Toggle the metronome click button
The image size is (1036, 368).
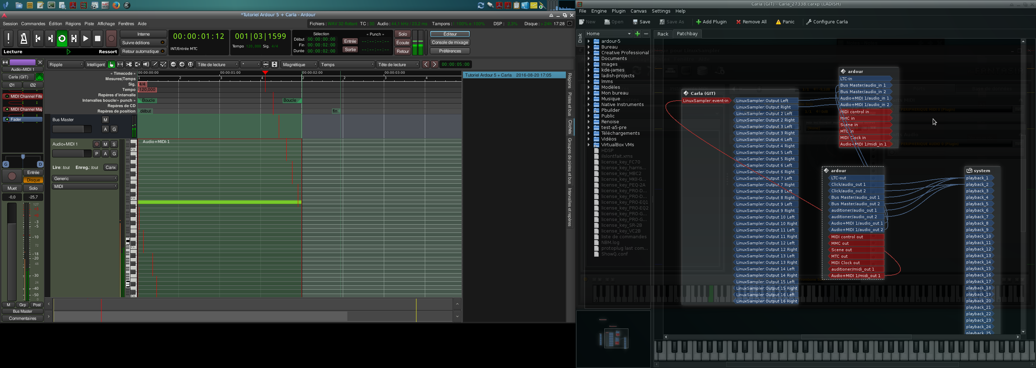tap(23, 38)
